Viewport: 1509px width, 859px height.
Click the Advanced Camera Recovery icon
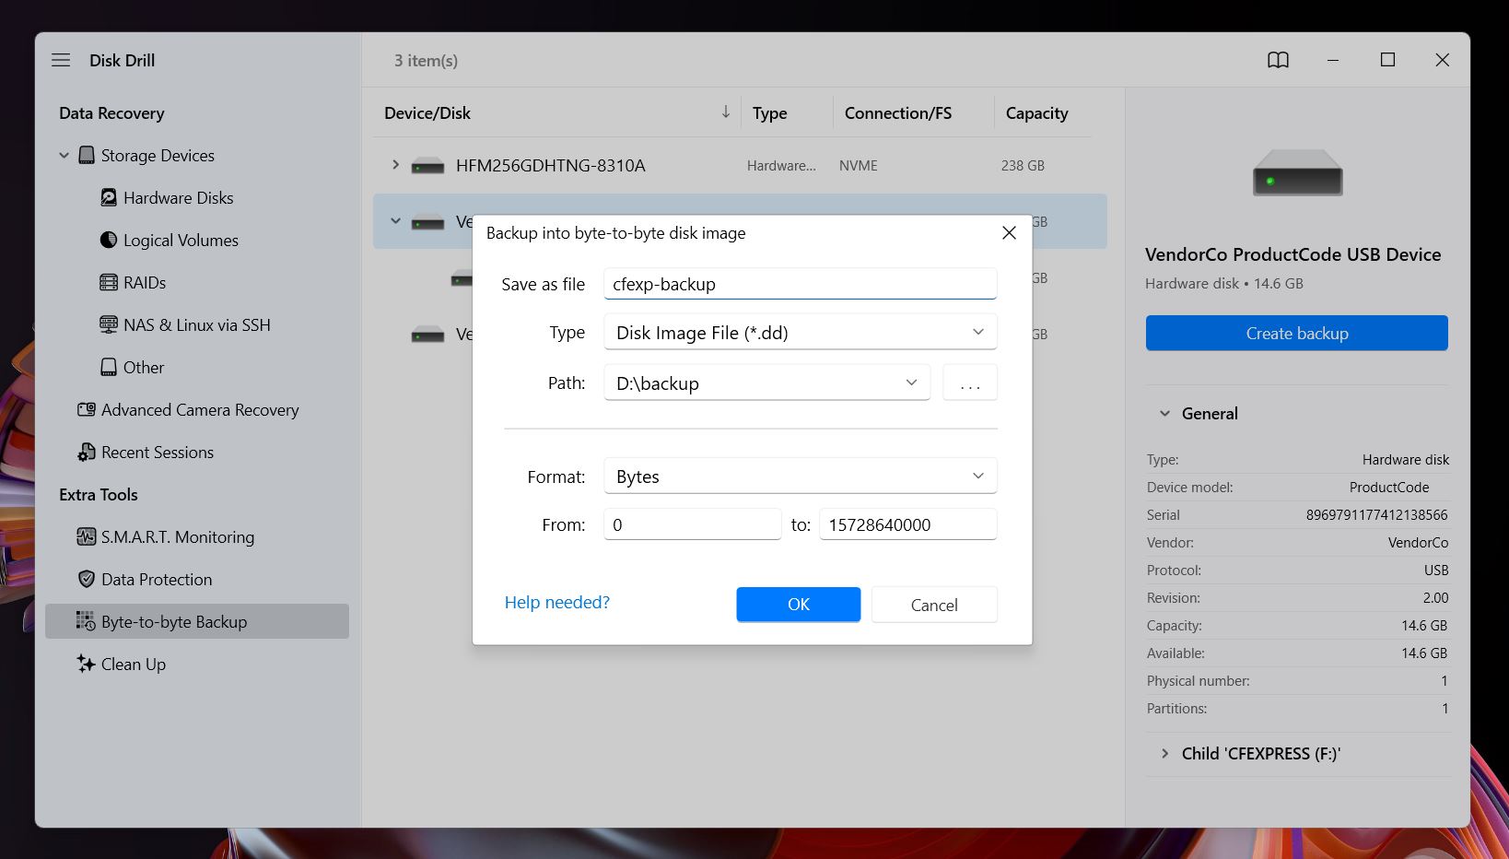pyautogui.click(x=87, y=409)
